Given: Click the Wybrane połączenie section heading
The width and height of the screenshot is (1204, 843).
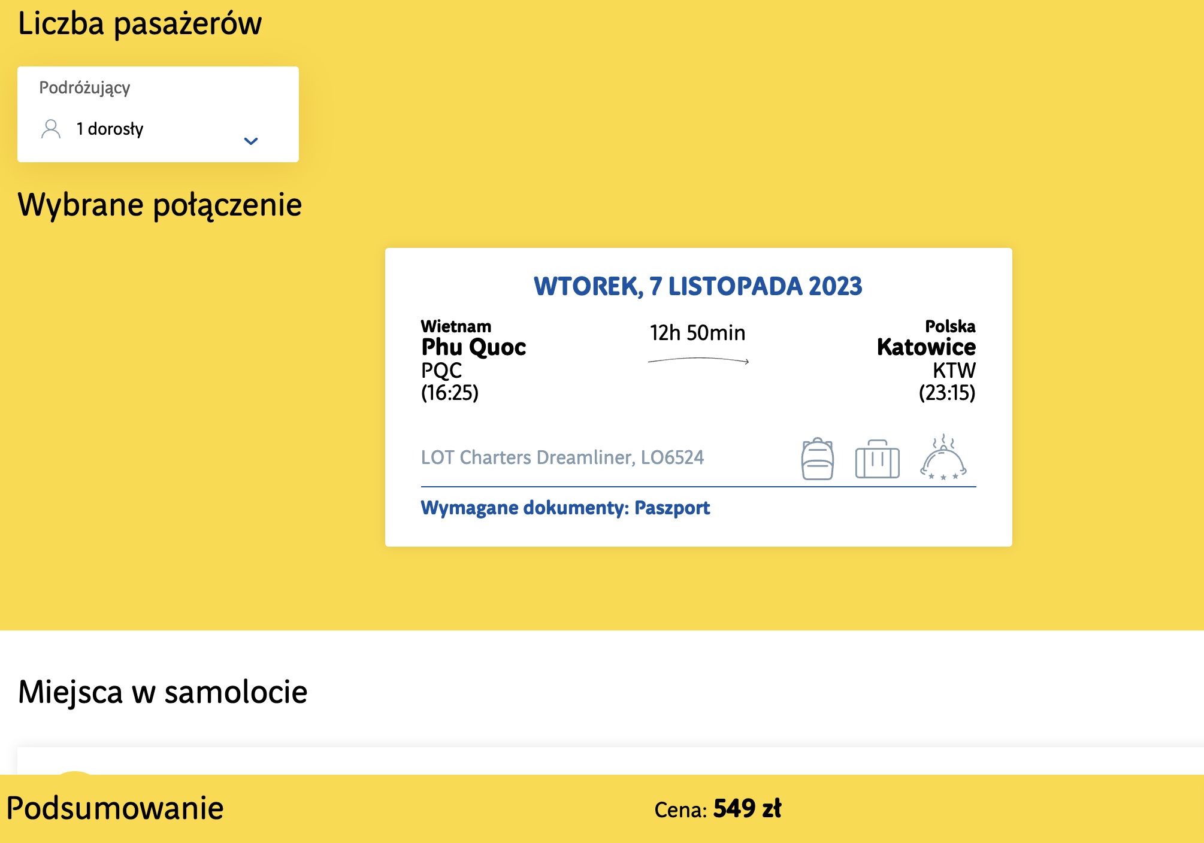Looking at the screenshot, I should (x=160, y=205).
